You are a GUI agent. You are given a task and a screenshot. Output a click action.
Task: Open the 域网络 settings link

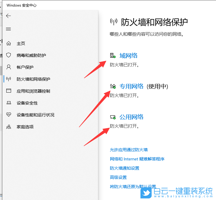[128, 56]
